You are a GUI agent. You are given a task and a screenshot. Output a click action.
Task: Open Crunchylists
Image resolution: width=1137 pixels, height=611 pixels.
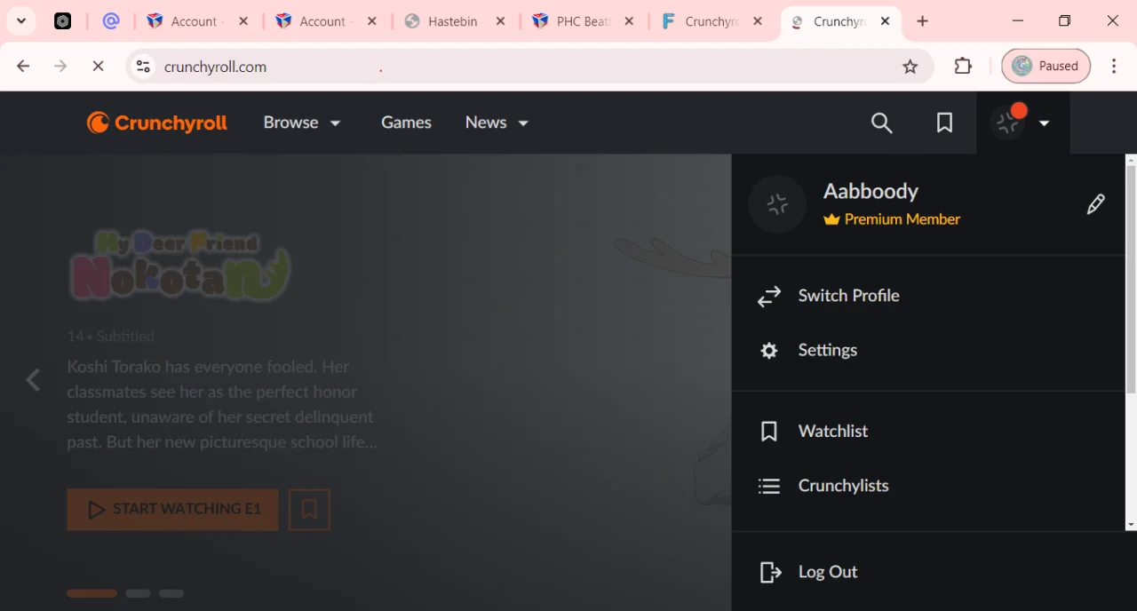(843, 486)
